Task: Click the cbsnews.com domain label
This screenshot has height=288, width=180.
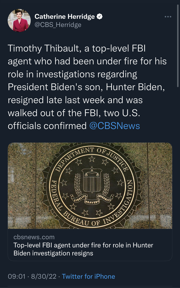Action: click(x=34, y=237)
